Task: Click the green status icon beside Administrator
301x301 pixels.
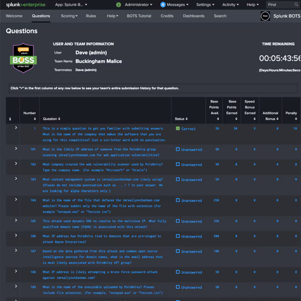Action: 118,5
